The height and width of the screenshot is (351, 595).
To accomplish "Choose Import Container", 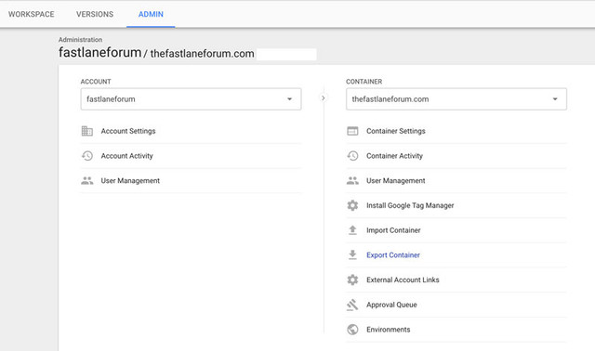I will point(393,230).
